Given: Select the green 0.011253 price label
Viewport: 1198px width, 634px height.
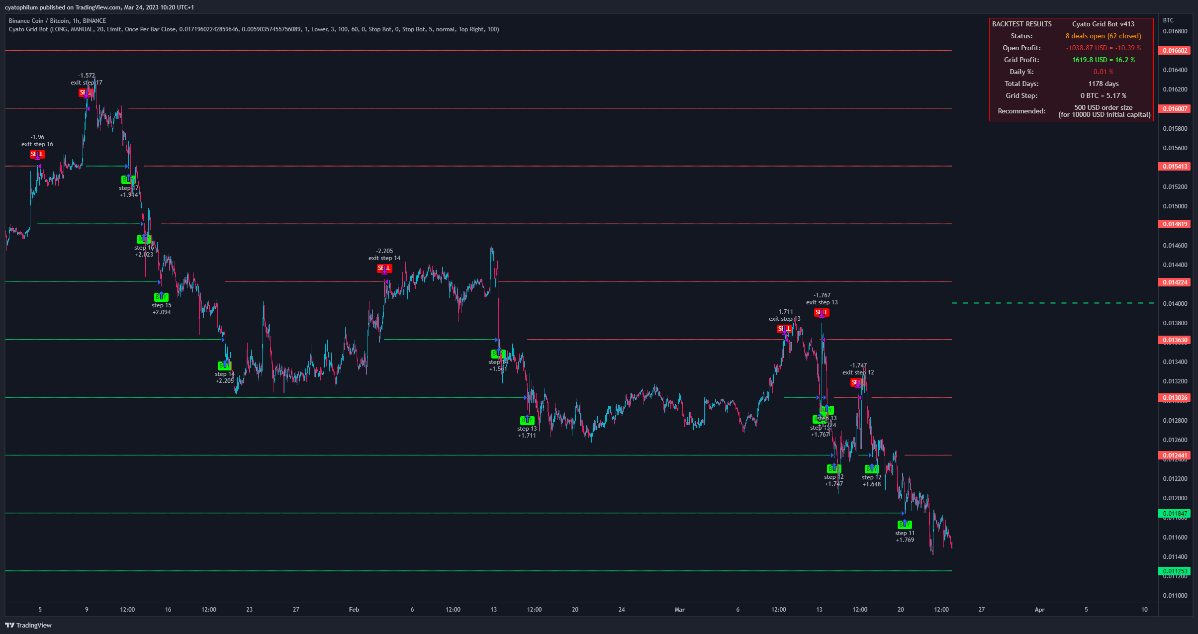Looking at the screenshot, I should point(1175,571).
